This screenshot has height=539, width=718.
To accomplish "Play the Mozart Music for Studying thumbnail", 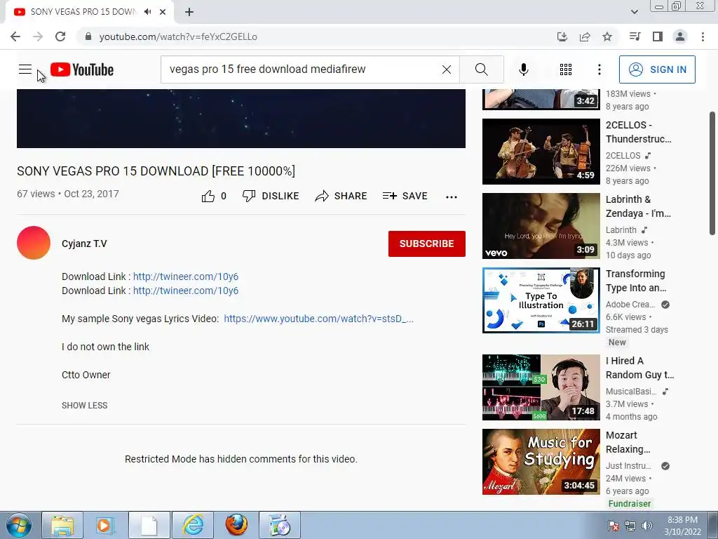I will pyautogui.click(x=541, y=462).
